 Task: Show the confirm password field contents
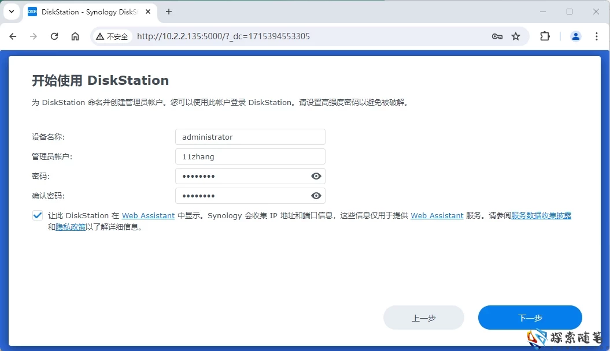coord(316,195)
